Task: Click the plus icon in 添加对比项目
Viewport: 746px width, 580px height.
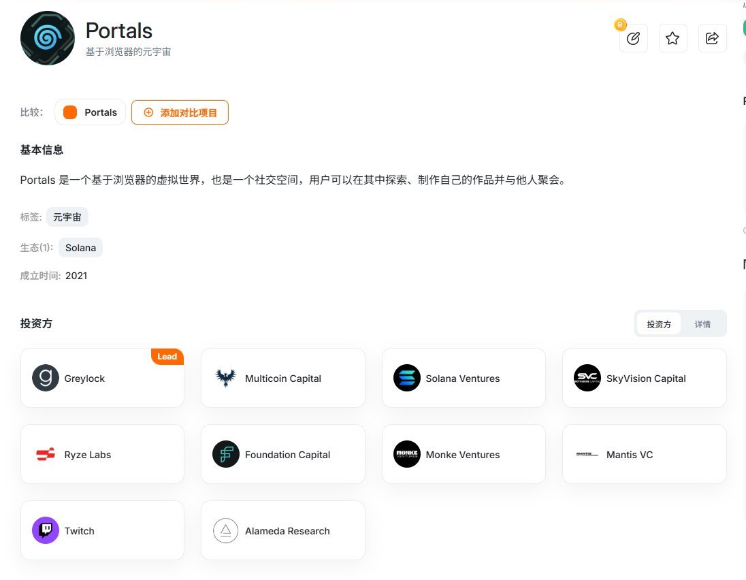Action: click(148, 112)
